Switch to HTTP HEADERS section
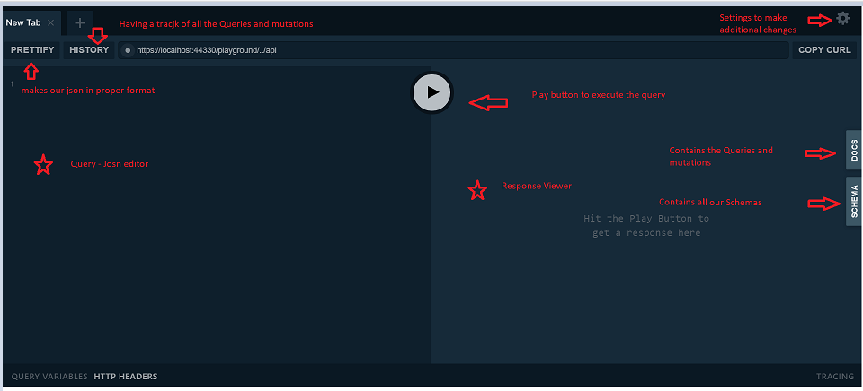The image size is (863, 391). click(x=126, y=377)
